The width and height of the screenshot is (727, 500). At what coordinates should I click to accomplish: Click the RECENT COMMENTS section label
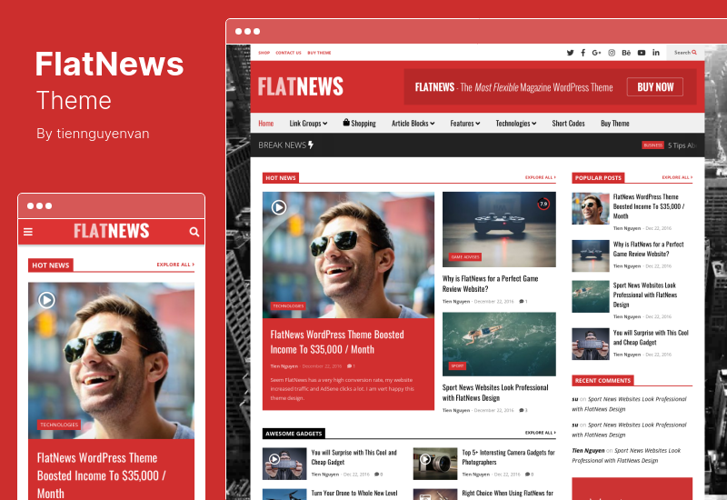[x=603, y=380]
